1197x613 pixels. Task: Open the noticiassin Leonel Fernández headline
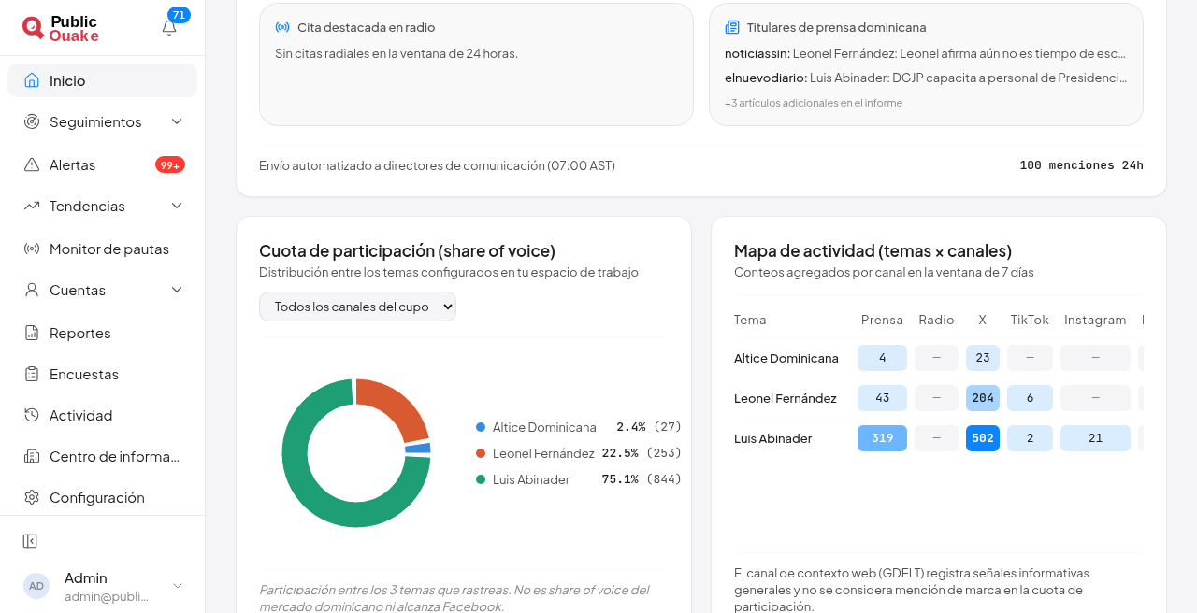coord(926,54)
